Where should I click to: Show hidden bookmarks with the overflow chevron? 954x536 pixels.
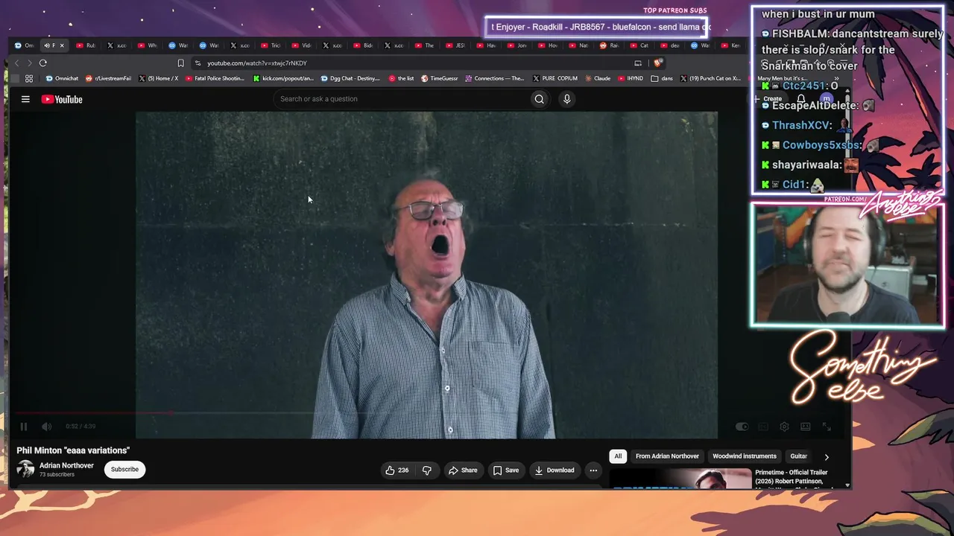click(836, 78)
